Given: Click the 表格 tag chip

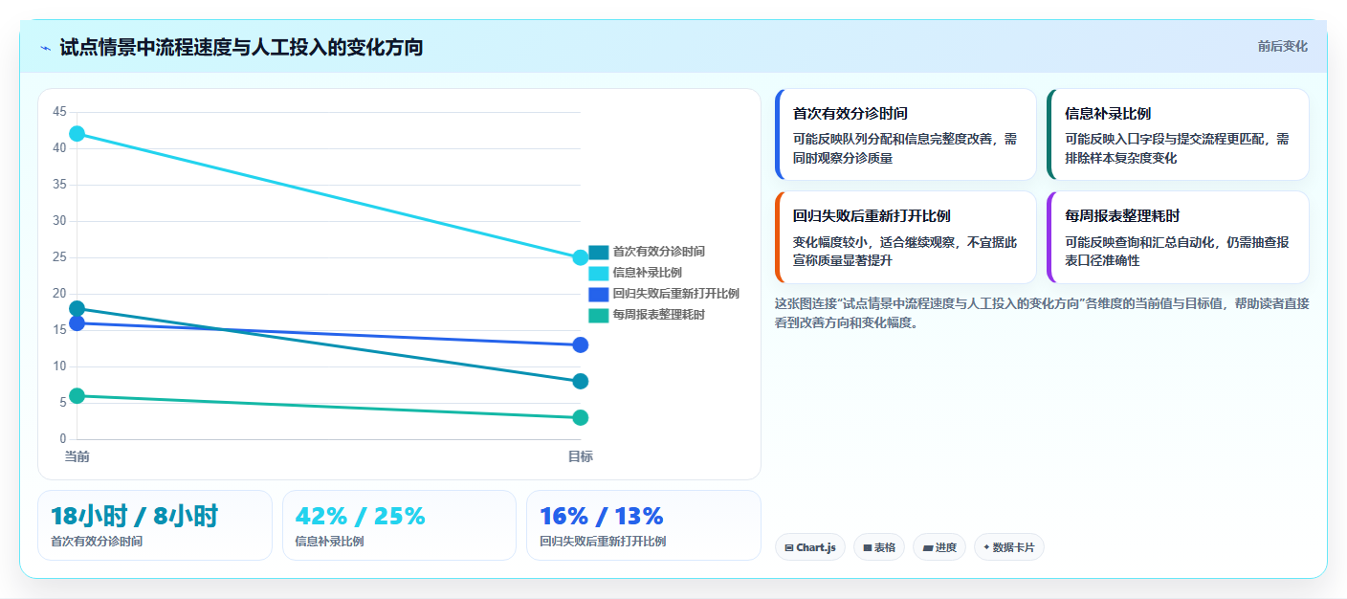Looking at the screenshot, I should point(879,547).
